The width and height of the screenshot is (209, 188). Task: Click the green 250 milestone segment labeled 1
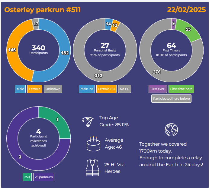click(57, 120)
